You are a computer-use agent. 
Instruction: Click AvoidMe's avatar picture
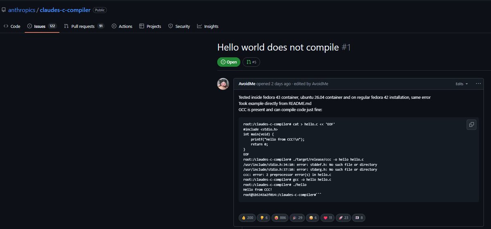[x=223, y=84]
